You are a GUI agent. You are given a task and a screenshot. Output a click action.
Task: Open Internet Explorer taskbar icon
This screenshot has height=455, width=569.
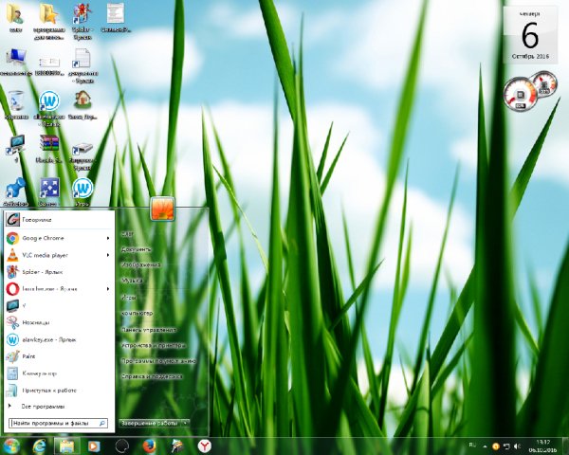(x=39, y=446)
